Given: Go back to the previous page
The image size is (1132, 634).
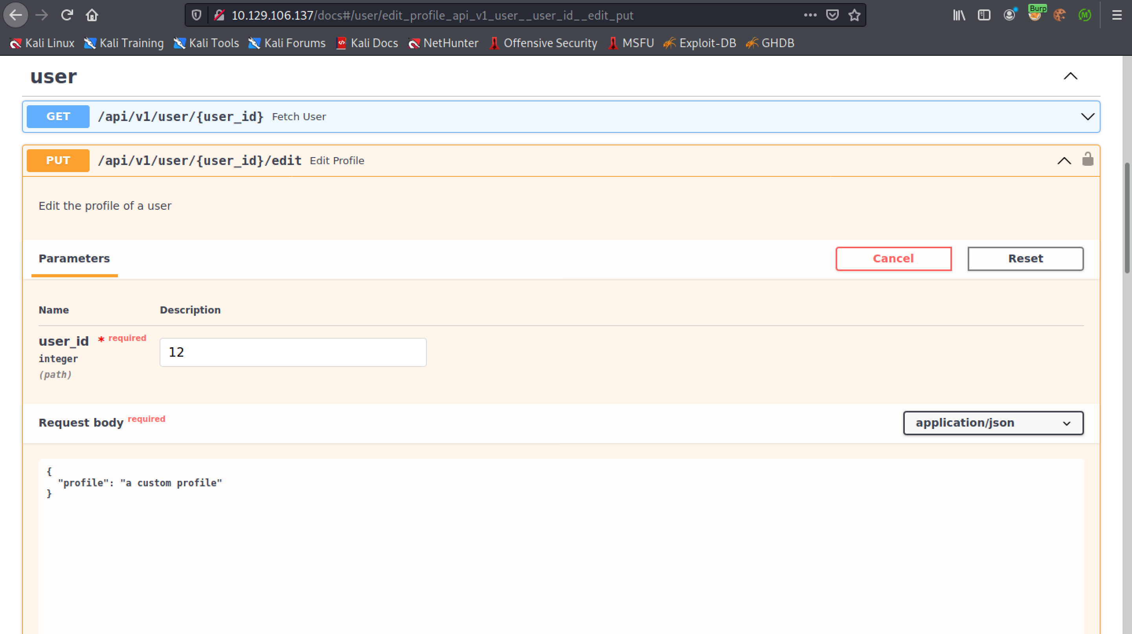Looking at the screenshot, I should pos(16,15).
